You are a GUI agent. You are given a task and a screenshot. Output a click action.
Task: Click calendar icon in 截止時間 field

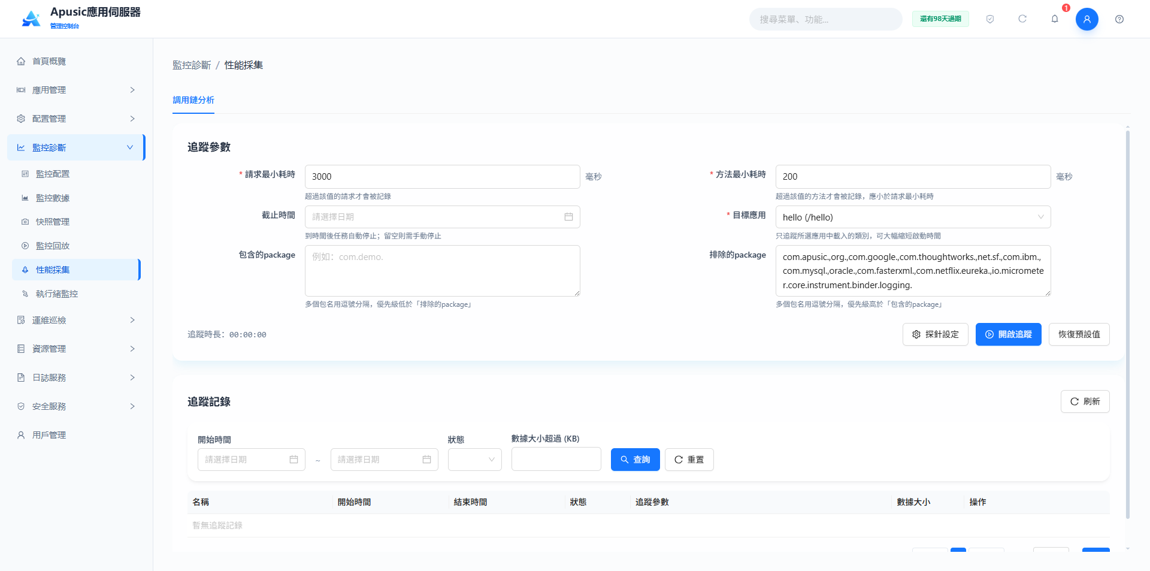[x=568, y=217]
